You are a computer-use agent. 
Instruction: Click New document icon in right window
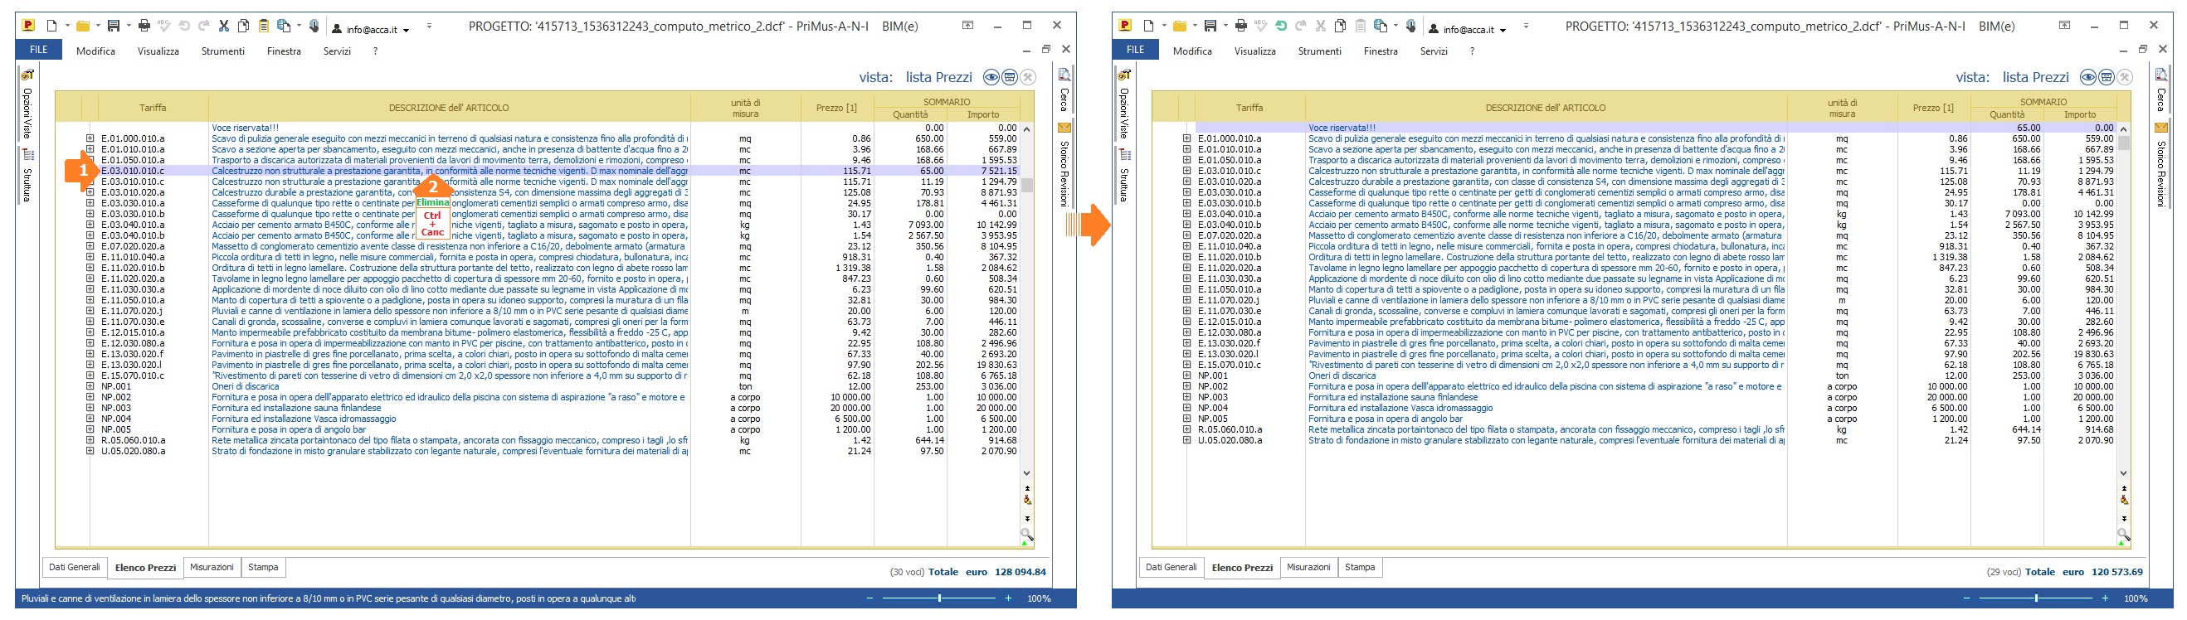click(x=1149, y=26)
